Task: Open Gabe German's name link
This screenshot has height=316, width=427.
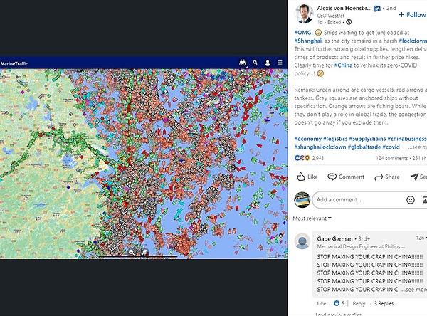Action: tap(334, 239)
